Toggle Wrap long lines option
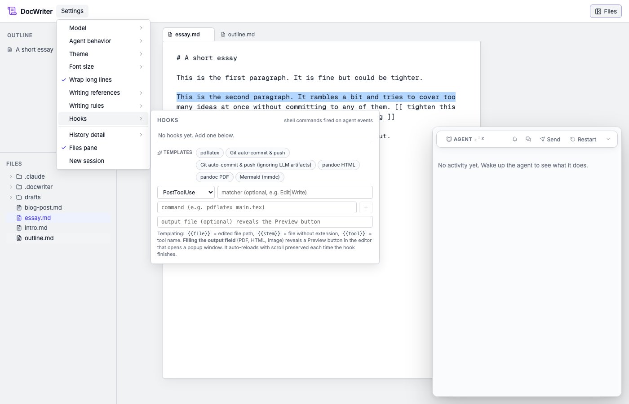This screenshot has height=404, width=629. (103, 79)
